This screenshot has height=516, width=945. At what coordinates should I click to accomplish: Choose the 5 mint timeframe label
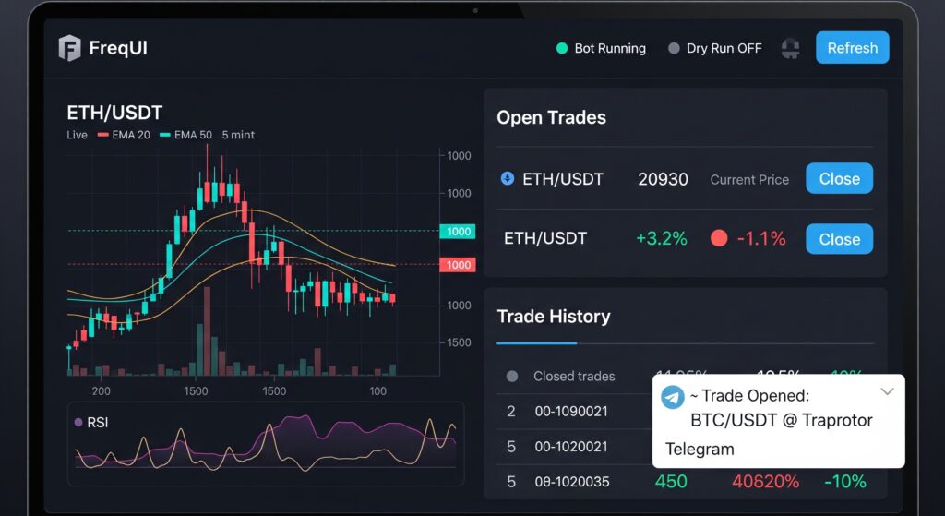238,135
